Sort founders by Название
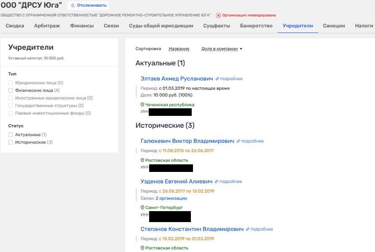This screenshot has height=252, width=375. tap(179, 49)
